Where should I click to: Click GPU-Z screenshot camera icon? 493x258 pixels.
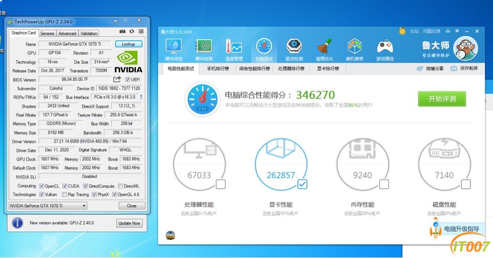coord(122,31)
